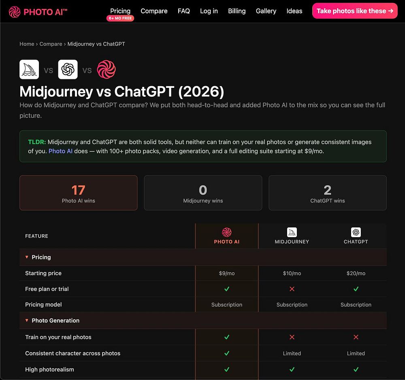The height and width of the screenshot is (380, 405).
Task: Click the Photo AI icon in table header
Action: (227, 232)
